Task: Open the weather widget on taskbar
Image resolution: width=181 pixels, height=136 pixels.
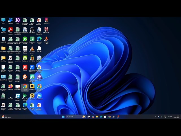Action: coord(6,117)
